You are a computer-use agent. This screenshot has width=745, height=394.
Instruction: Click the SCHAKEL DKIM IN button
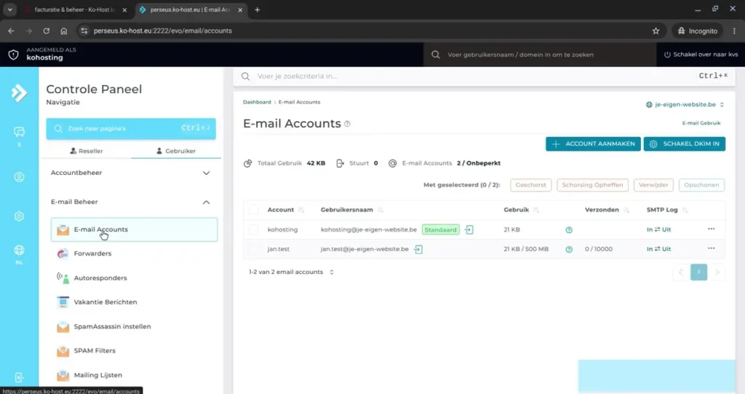coord(684,143)
